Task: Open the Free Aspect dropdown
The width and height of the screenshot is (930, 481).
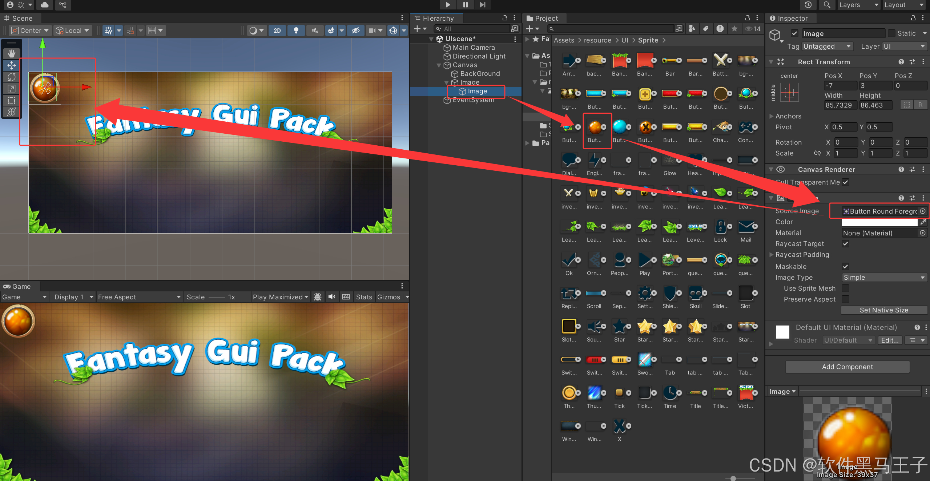Action: [x=139, y=297]
